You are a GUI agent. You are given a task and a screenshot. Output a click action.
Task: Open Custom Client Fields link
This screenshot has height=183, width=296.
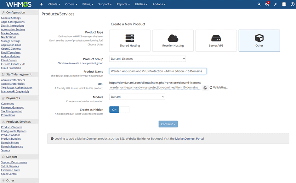point(13,64)
